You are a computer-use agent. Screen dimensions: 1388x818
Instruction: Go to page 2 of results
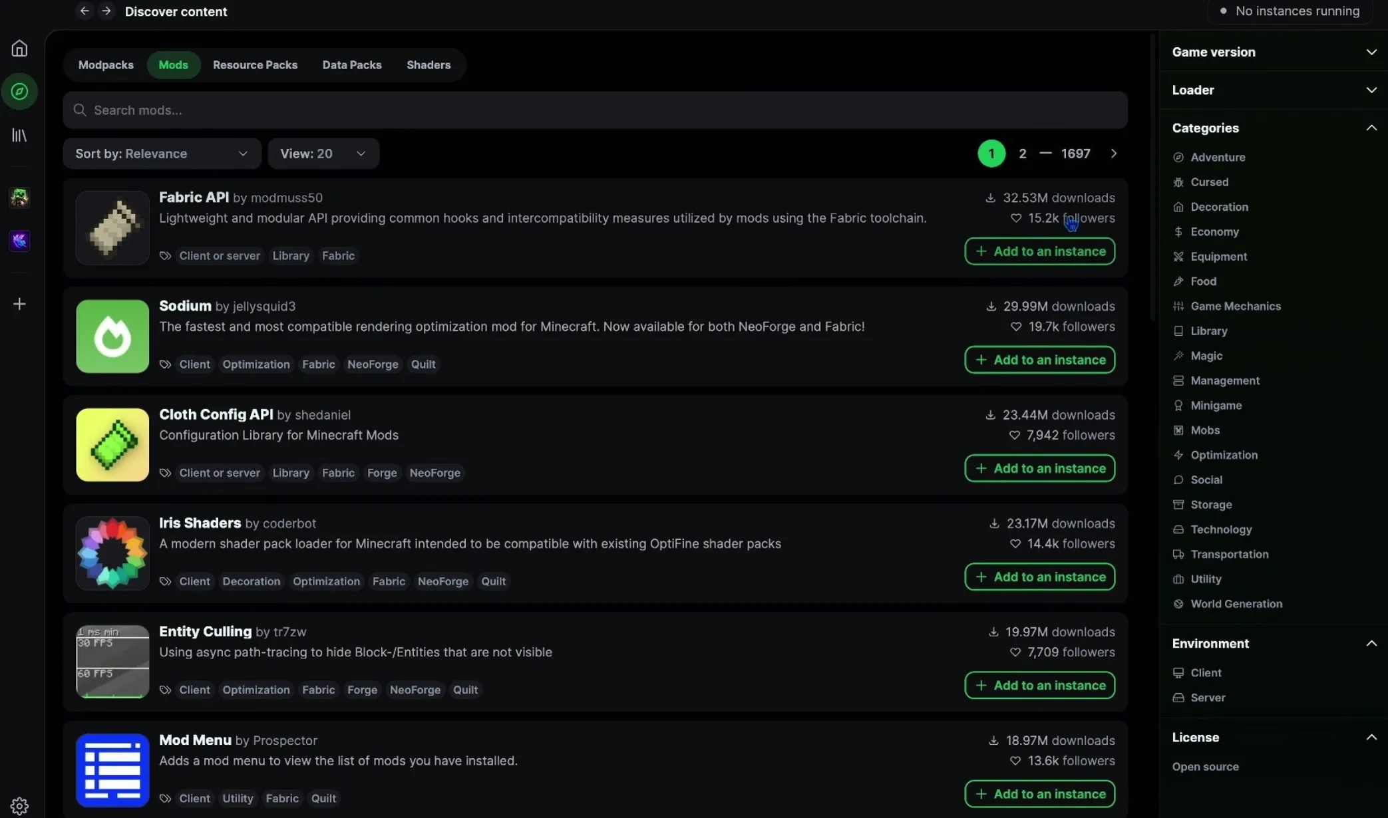point(1023,154)
